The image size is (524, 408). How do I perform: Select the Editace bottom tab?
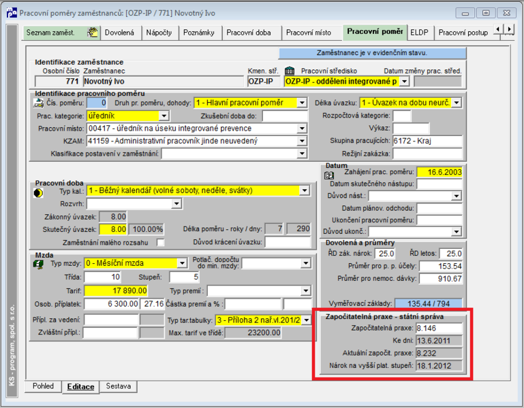click(x=80, y=387)
